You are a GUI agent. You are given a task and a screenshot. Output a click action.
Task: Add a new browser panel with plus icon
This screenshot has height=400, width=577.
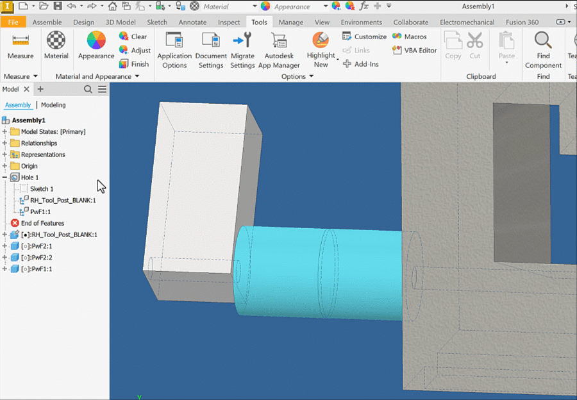pos(40,89)
